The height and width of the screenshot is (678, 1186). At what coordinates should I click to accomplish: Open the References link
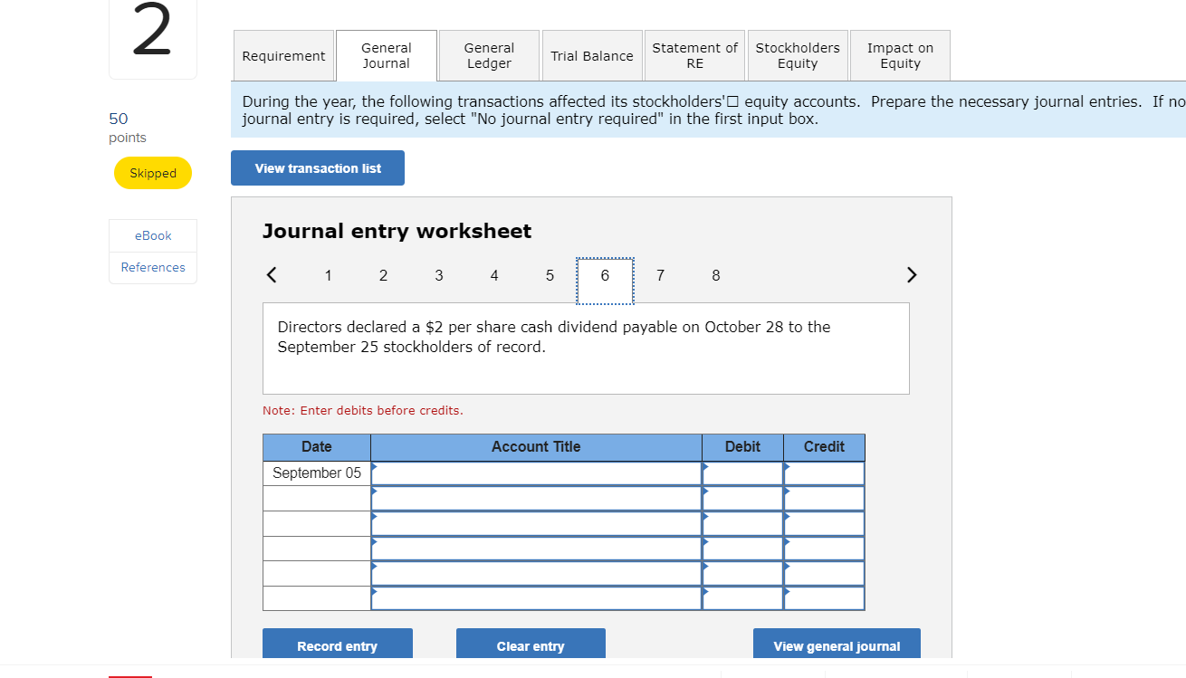[x=152, y=267]
